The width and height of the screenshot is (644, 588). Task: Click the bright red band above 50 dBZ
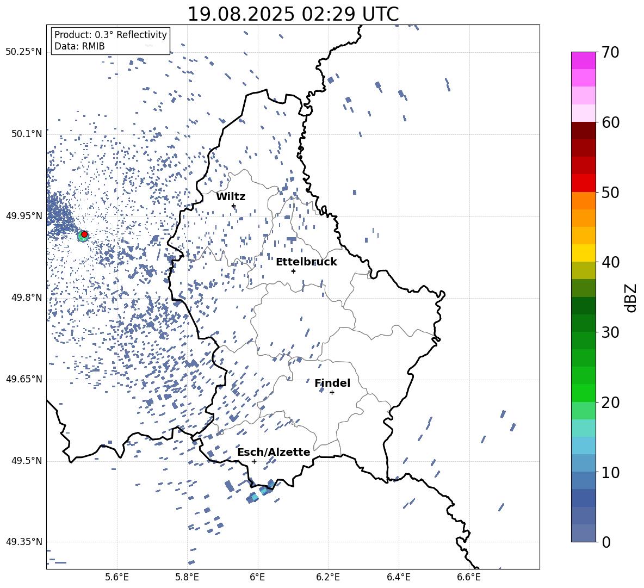[x=583, y=183]
